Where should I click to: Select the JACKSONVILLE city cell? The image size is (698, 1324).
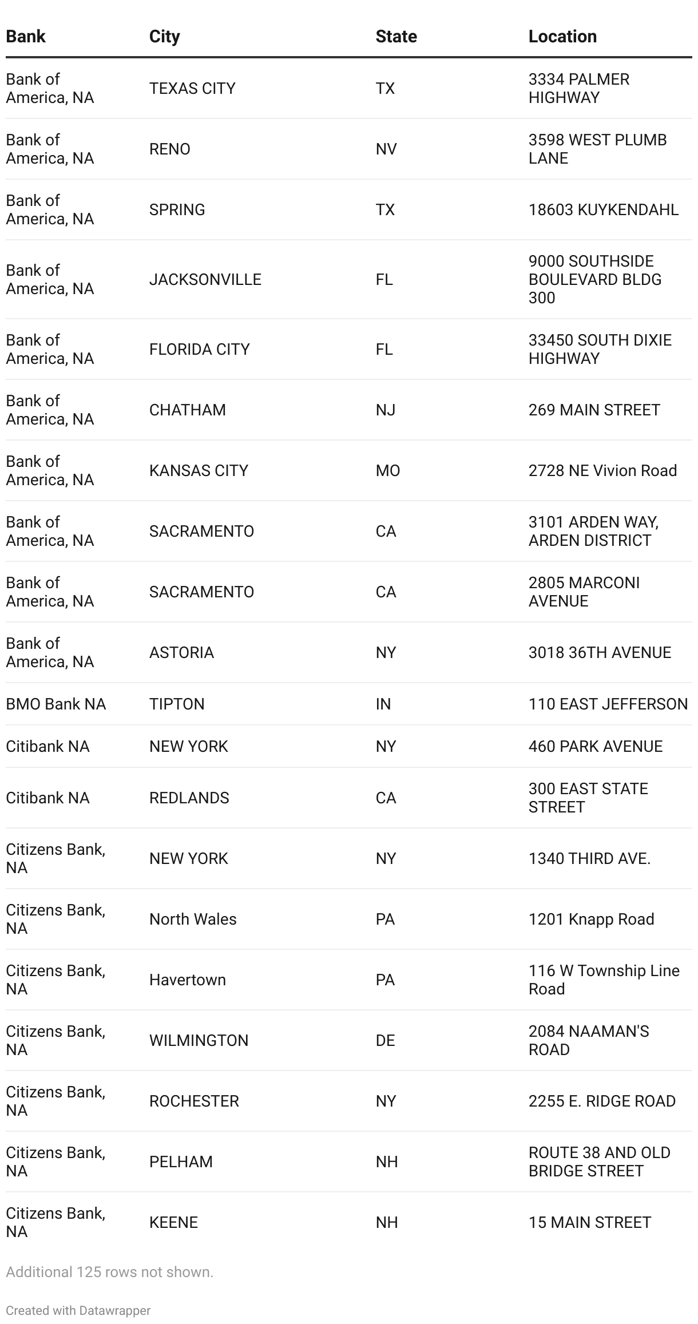[205, 279]
